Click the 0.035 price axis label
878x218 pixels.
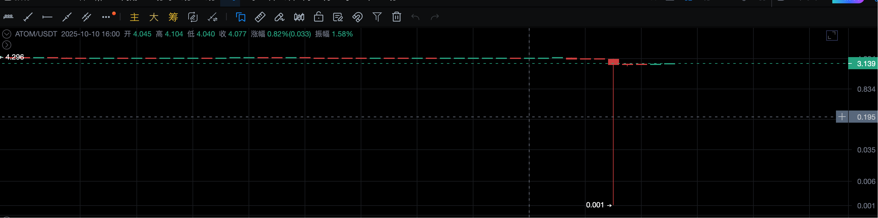click(866, 150)
